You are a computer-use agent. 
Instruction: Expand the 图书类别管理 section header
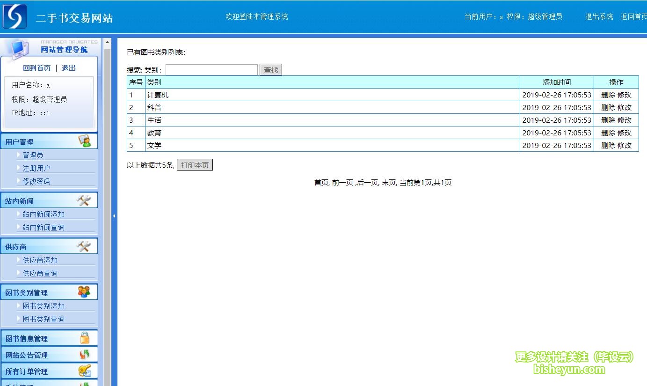click(49, 292)
